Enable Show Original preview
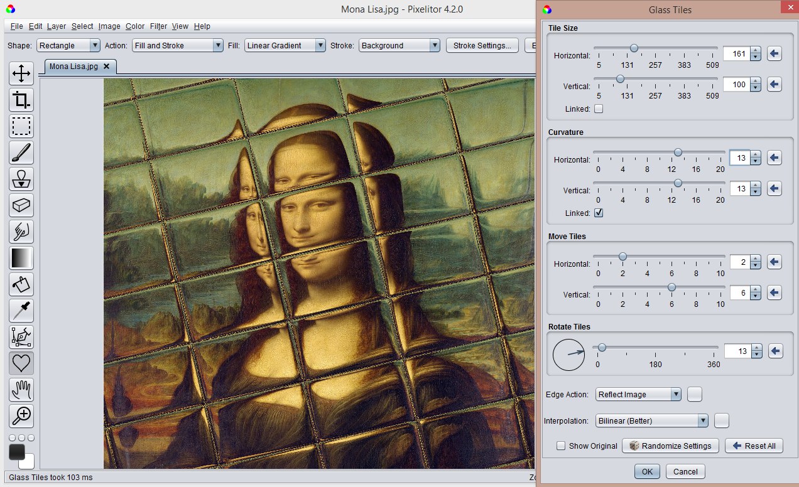 click(560, 446)
